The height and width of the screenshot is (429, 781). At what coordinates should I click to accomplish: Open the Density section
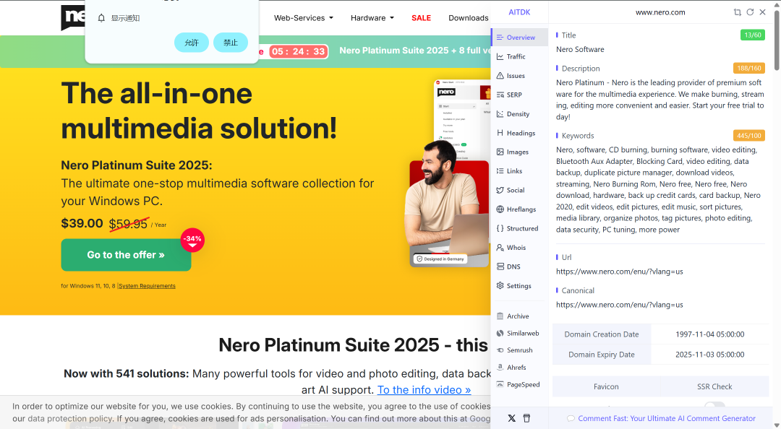click(x=519, y=114)
